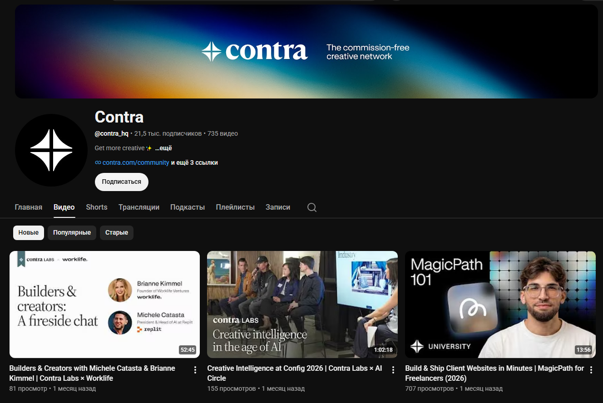The width and height of the screenshot is (603, 403).
Task: Expand channel description with '…ещё'
Action: click(163, 148)
